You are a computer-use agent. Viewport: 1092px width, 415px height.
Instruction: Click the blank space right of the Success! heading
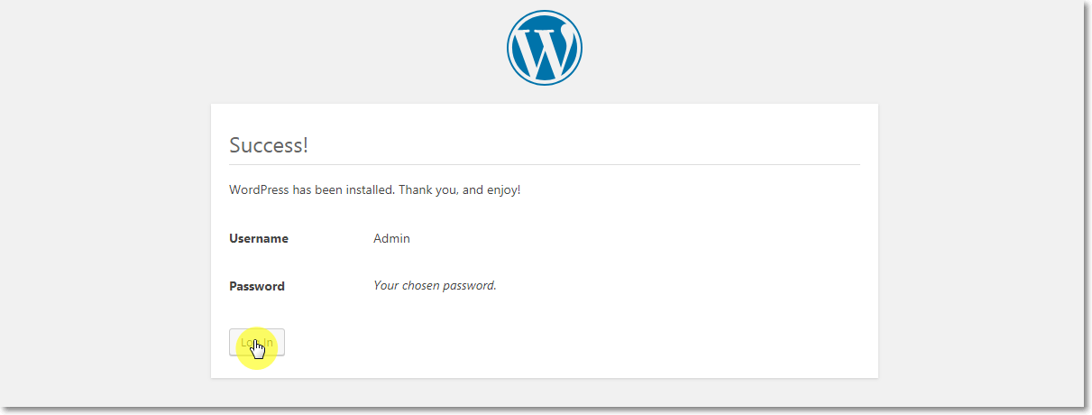586,145
